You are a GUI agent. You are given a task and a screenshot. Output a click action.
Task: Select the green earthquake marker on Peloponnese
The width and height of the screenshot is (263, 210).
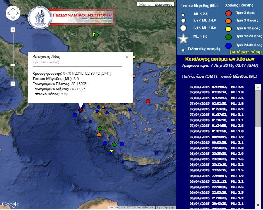tap(100, 128)
